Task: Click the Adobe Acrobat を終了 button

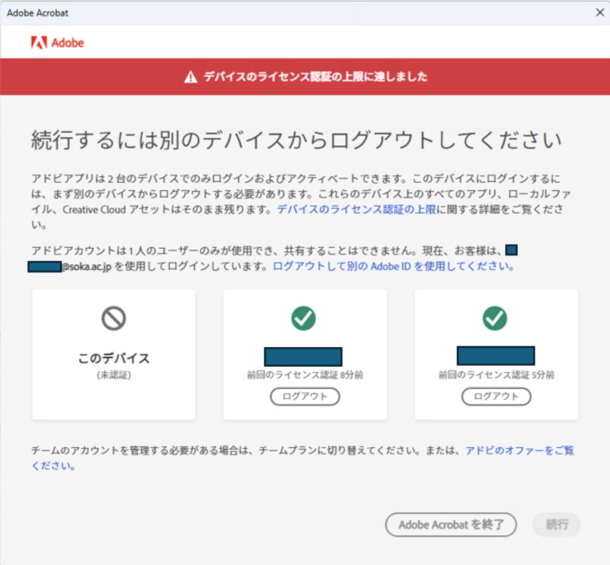Action: point(450,525)
